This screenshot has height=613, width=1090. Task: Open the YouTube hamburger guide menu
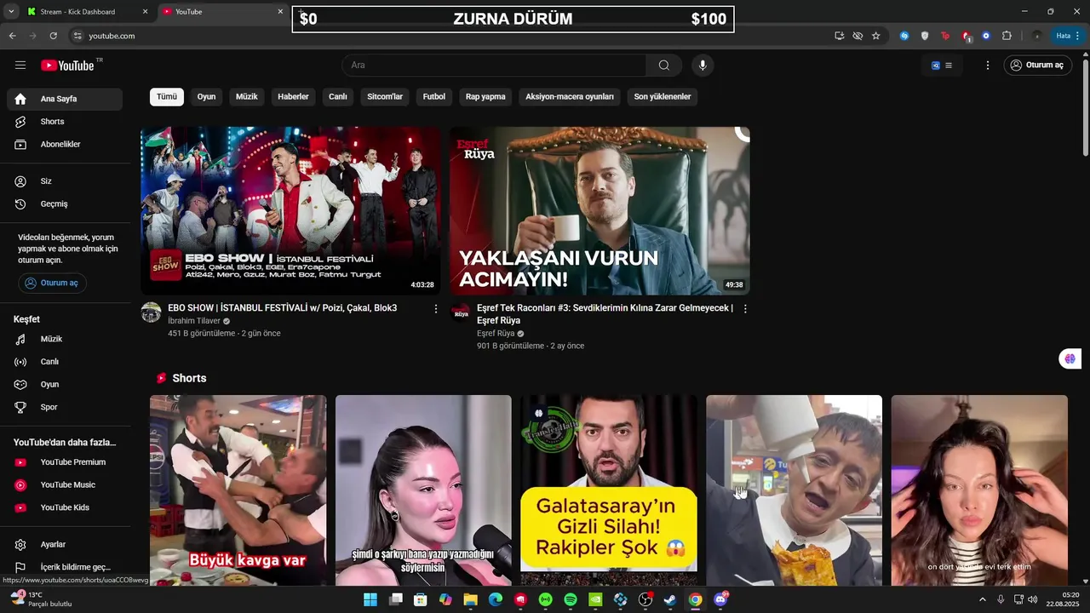point(20,65)
